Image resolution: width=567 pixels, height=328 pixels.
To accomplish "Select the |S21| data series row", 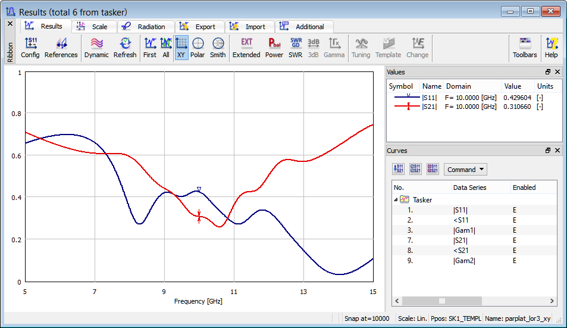I will (474, 240).
